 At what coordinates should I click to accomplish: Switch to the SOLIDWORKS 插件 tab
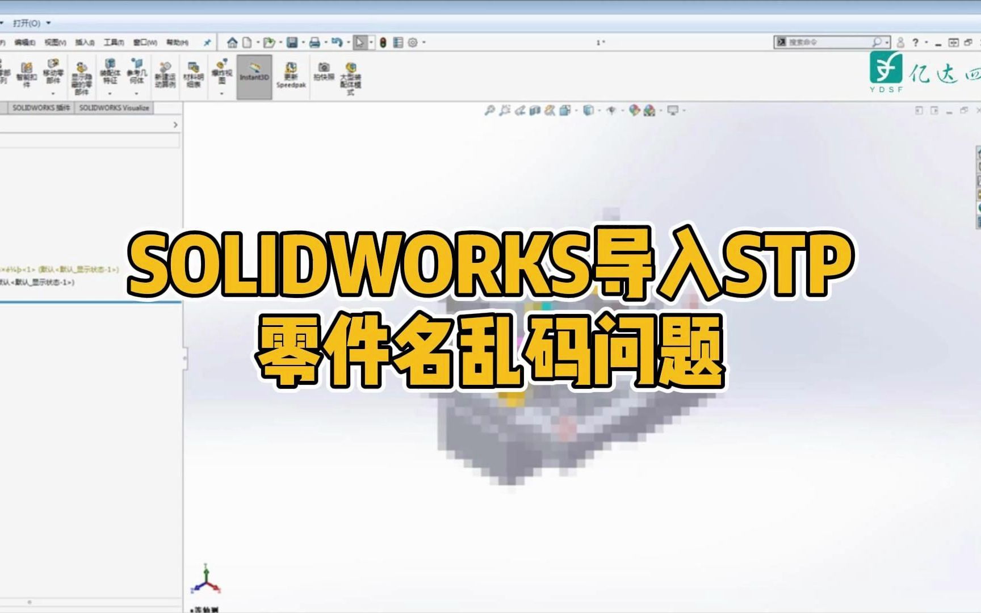click(41, 108)
